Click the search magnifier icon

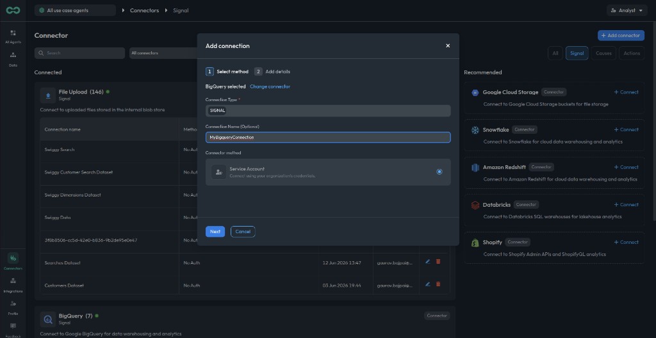42,53
